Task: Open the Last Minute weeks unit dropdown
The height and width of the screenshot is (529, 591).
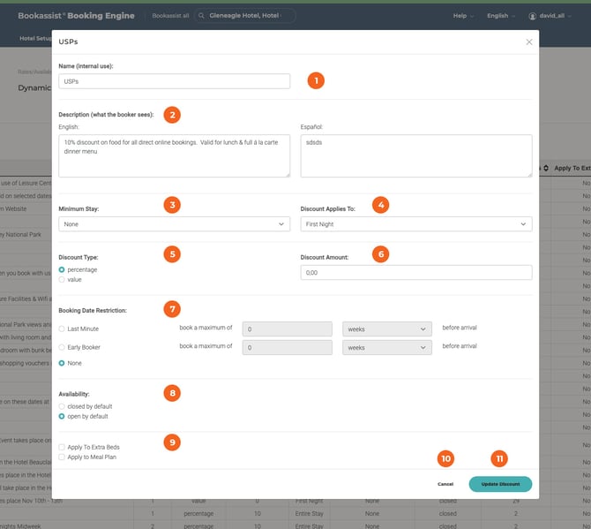Action: point(386,329)
